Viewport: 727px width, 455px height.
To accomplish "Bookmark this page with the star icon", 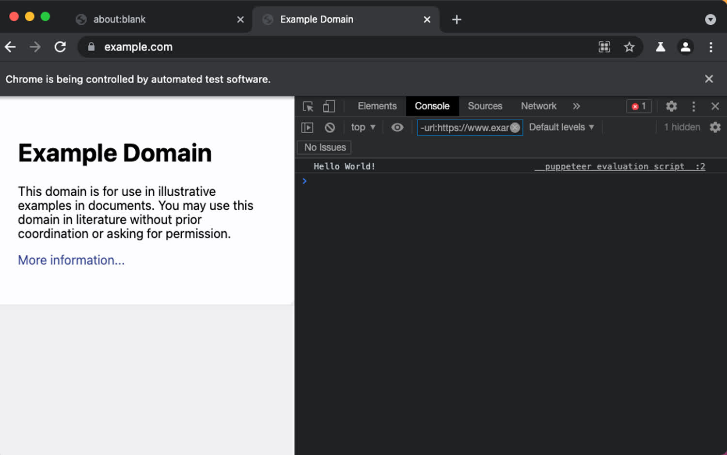I will coord(629,47).
